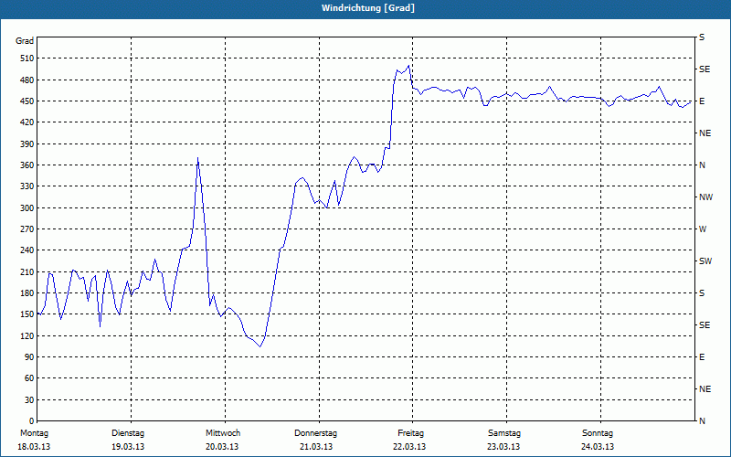The height and width of the screenshot is (457, 731).
Task: Click the NW compass direction label
Action: point(705,197)
